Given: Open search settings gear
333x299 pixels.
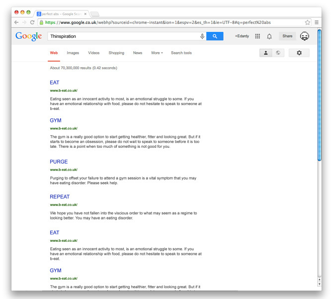Looking at the screenshot, I should 299,53.
